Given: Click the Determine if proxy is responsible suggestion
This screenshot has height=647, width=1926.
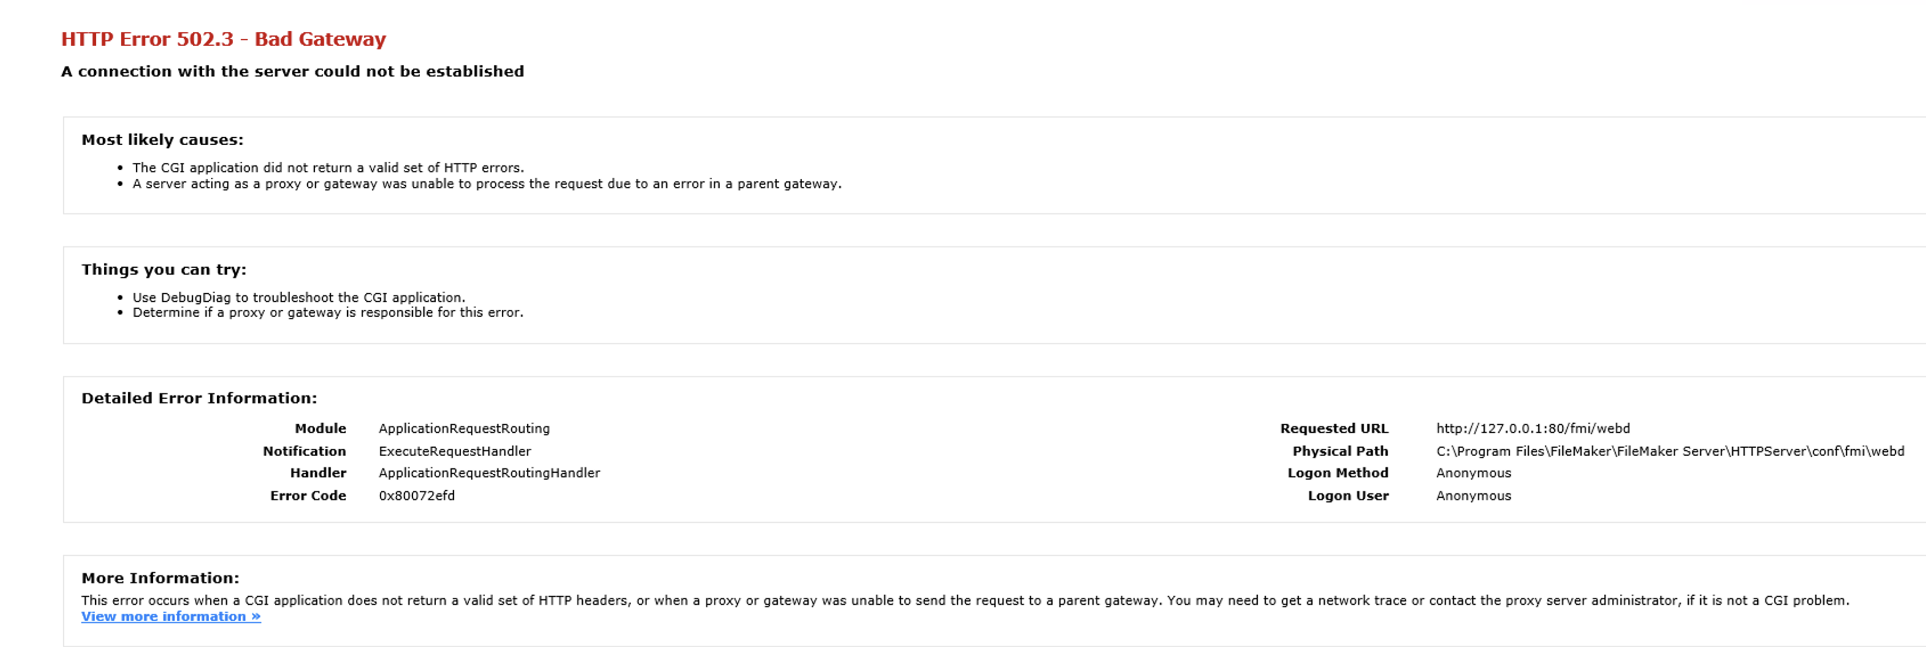Looking at the screenshot, I should pos(327,312).
